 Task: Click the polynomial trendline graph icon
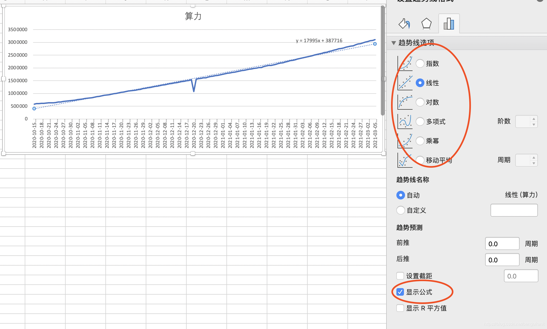405,121
